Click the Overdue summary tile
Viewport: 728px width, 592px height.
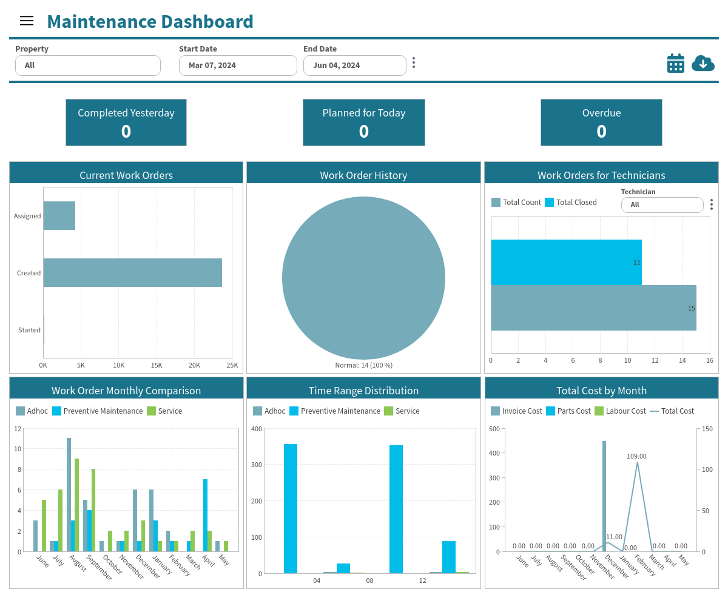601,123
